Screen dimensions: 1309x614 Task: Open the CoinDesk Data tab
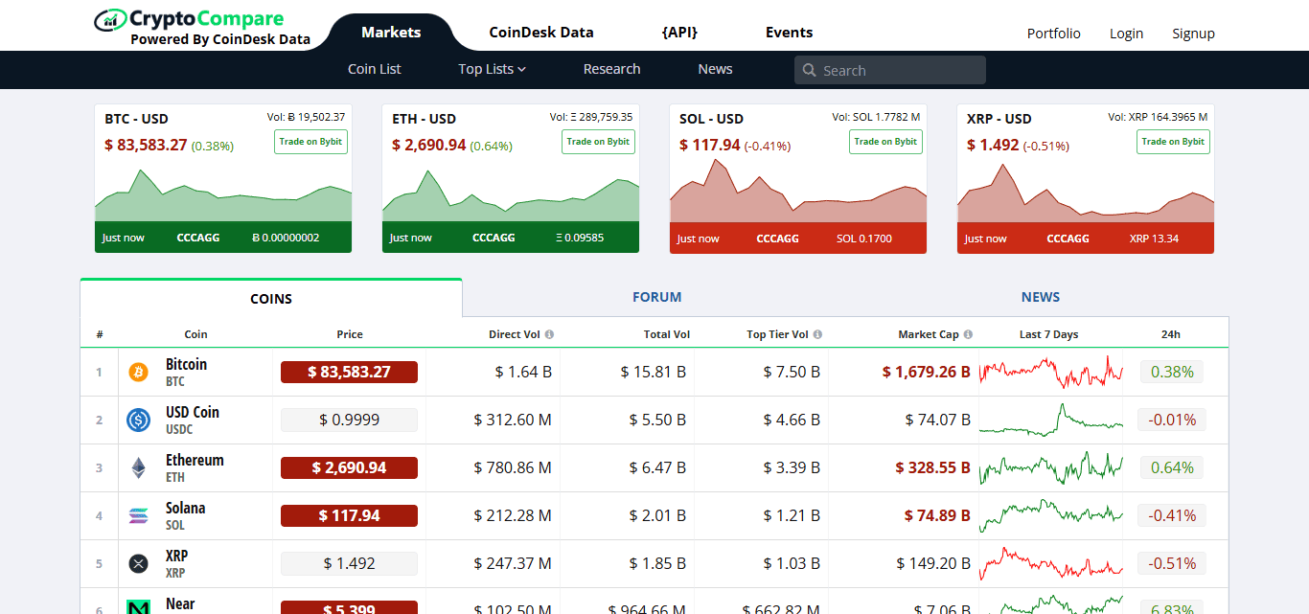click(541, 33)
